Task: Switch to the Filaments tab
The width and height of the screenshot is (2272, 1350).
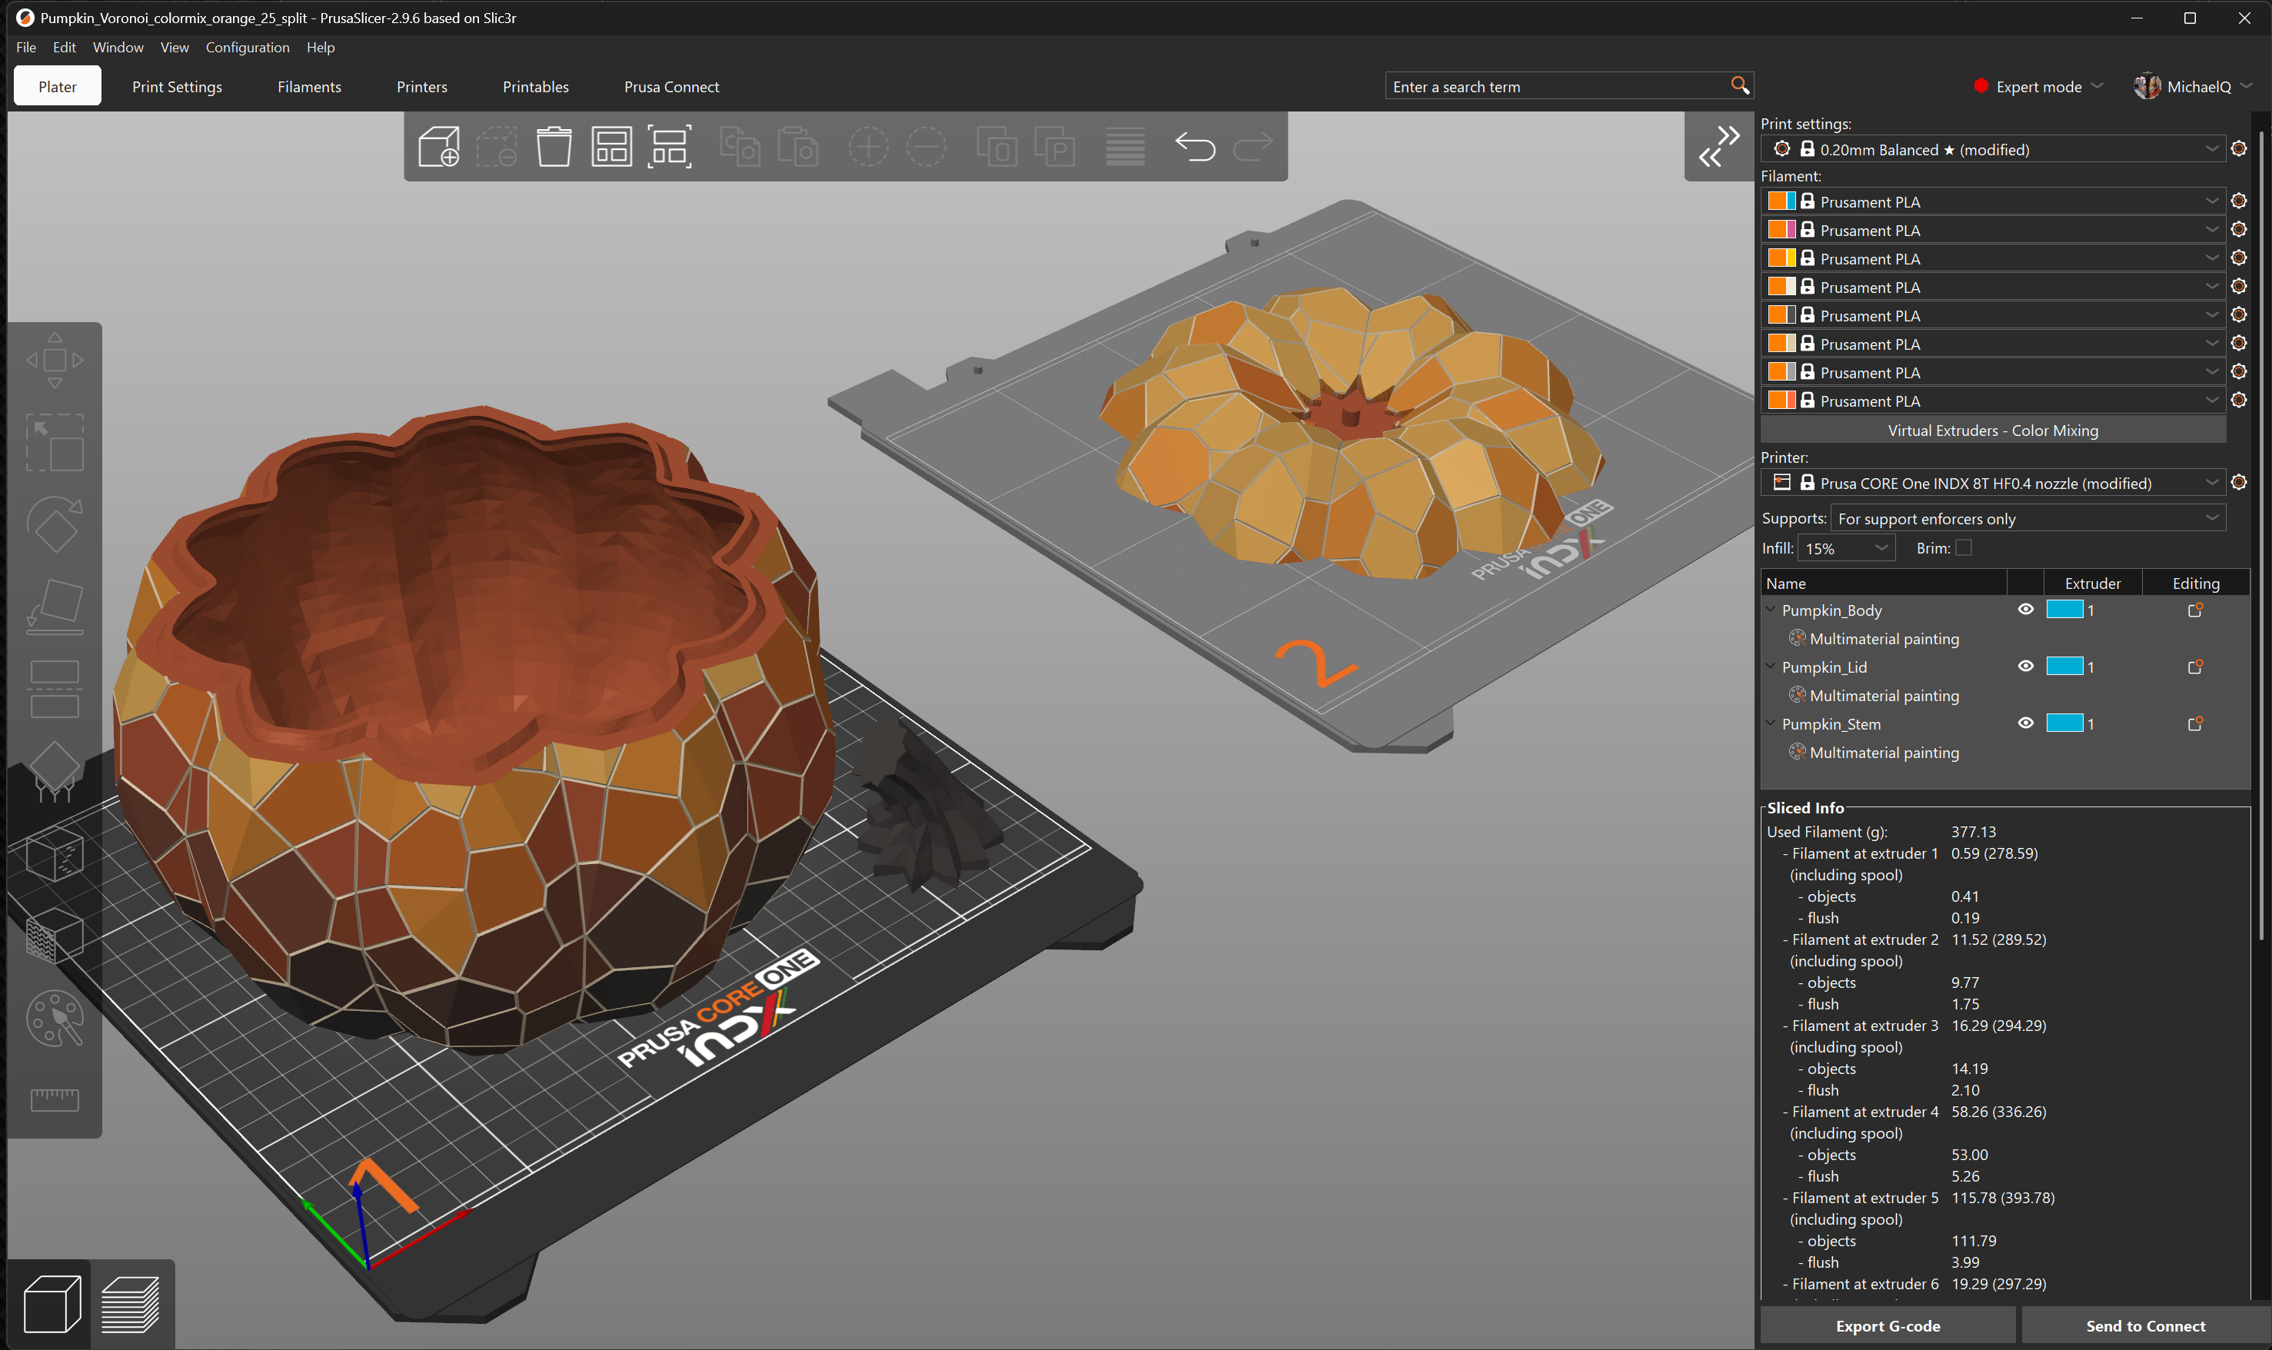Action: (x=309, y=86)
